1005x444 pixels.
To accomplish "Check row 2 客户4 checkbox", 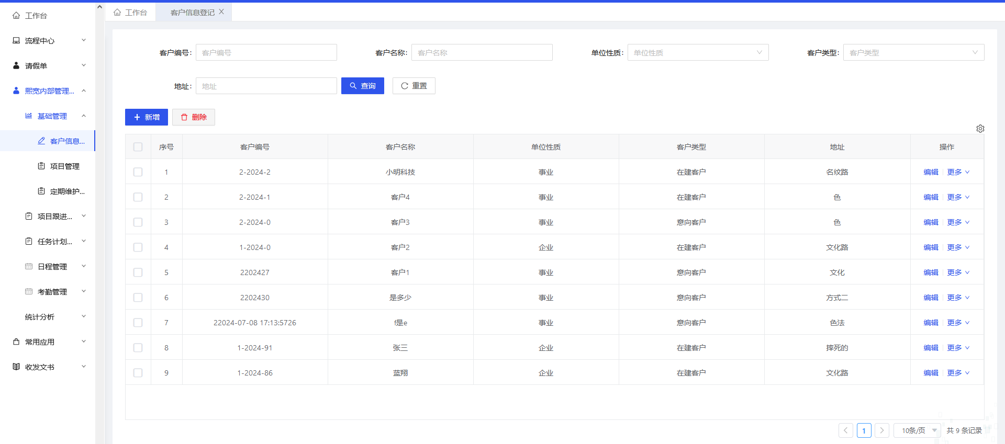I will pyautogui.click(x=138, y=197).
